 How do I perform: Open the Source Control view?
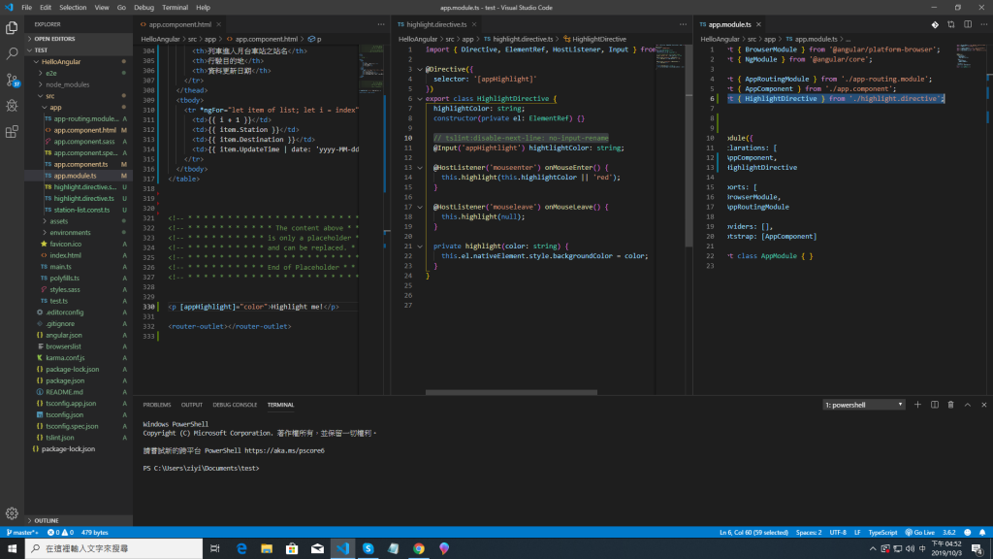[12, 80]
